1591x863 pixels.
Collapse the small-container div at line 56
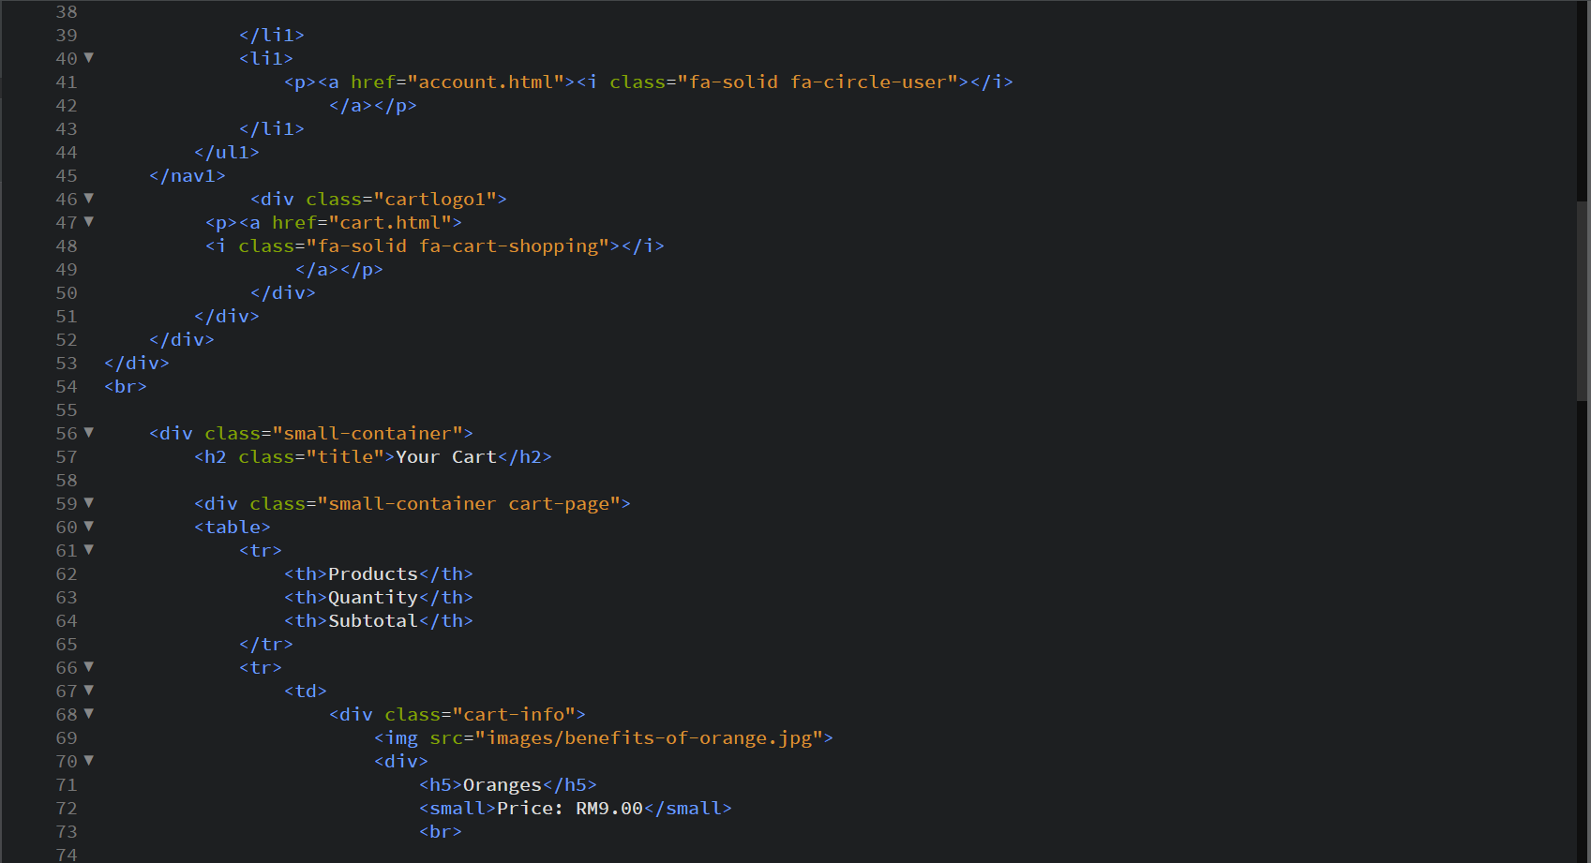click(x=87, y=433)
